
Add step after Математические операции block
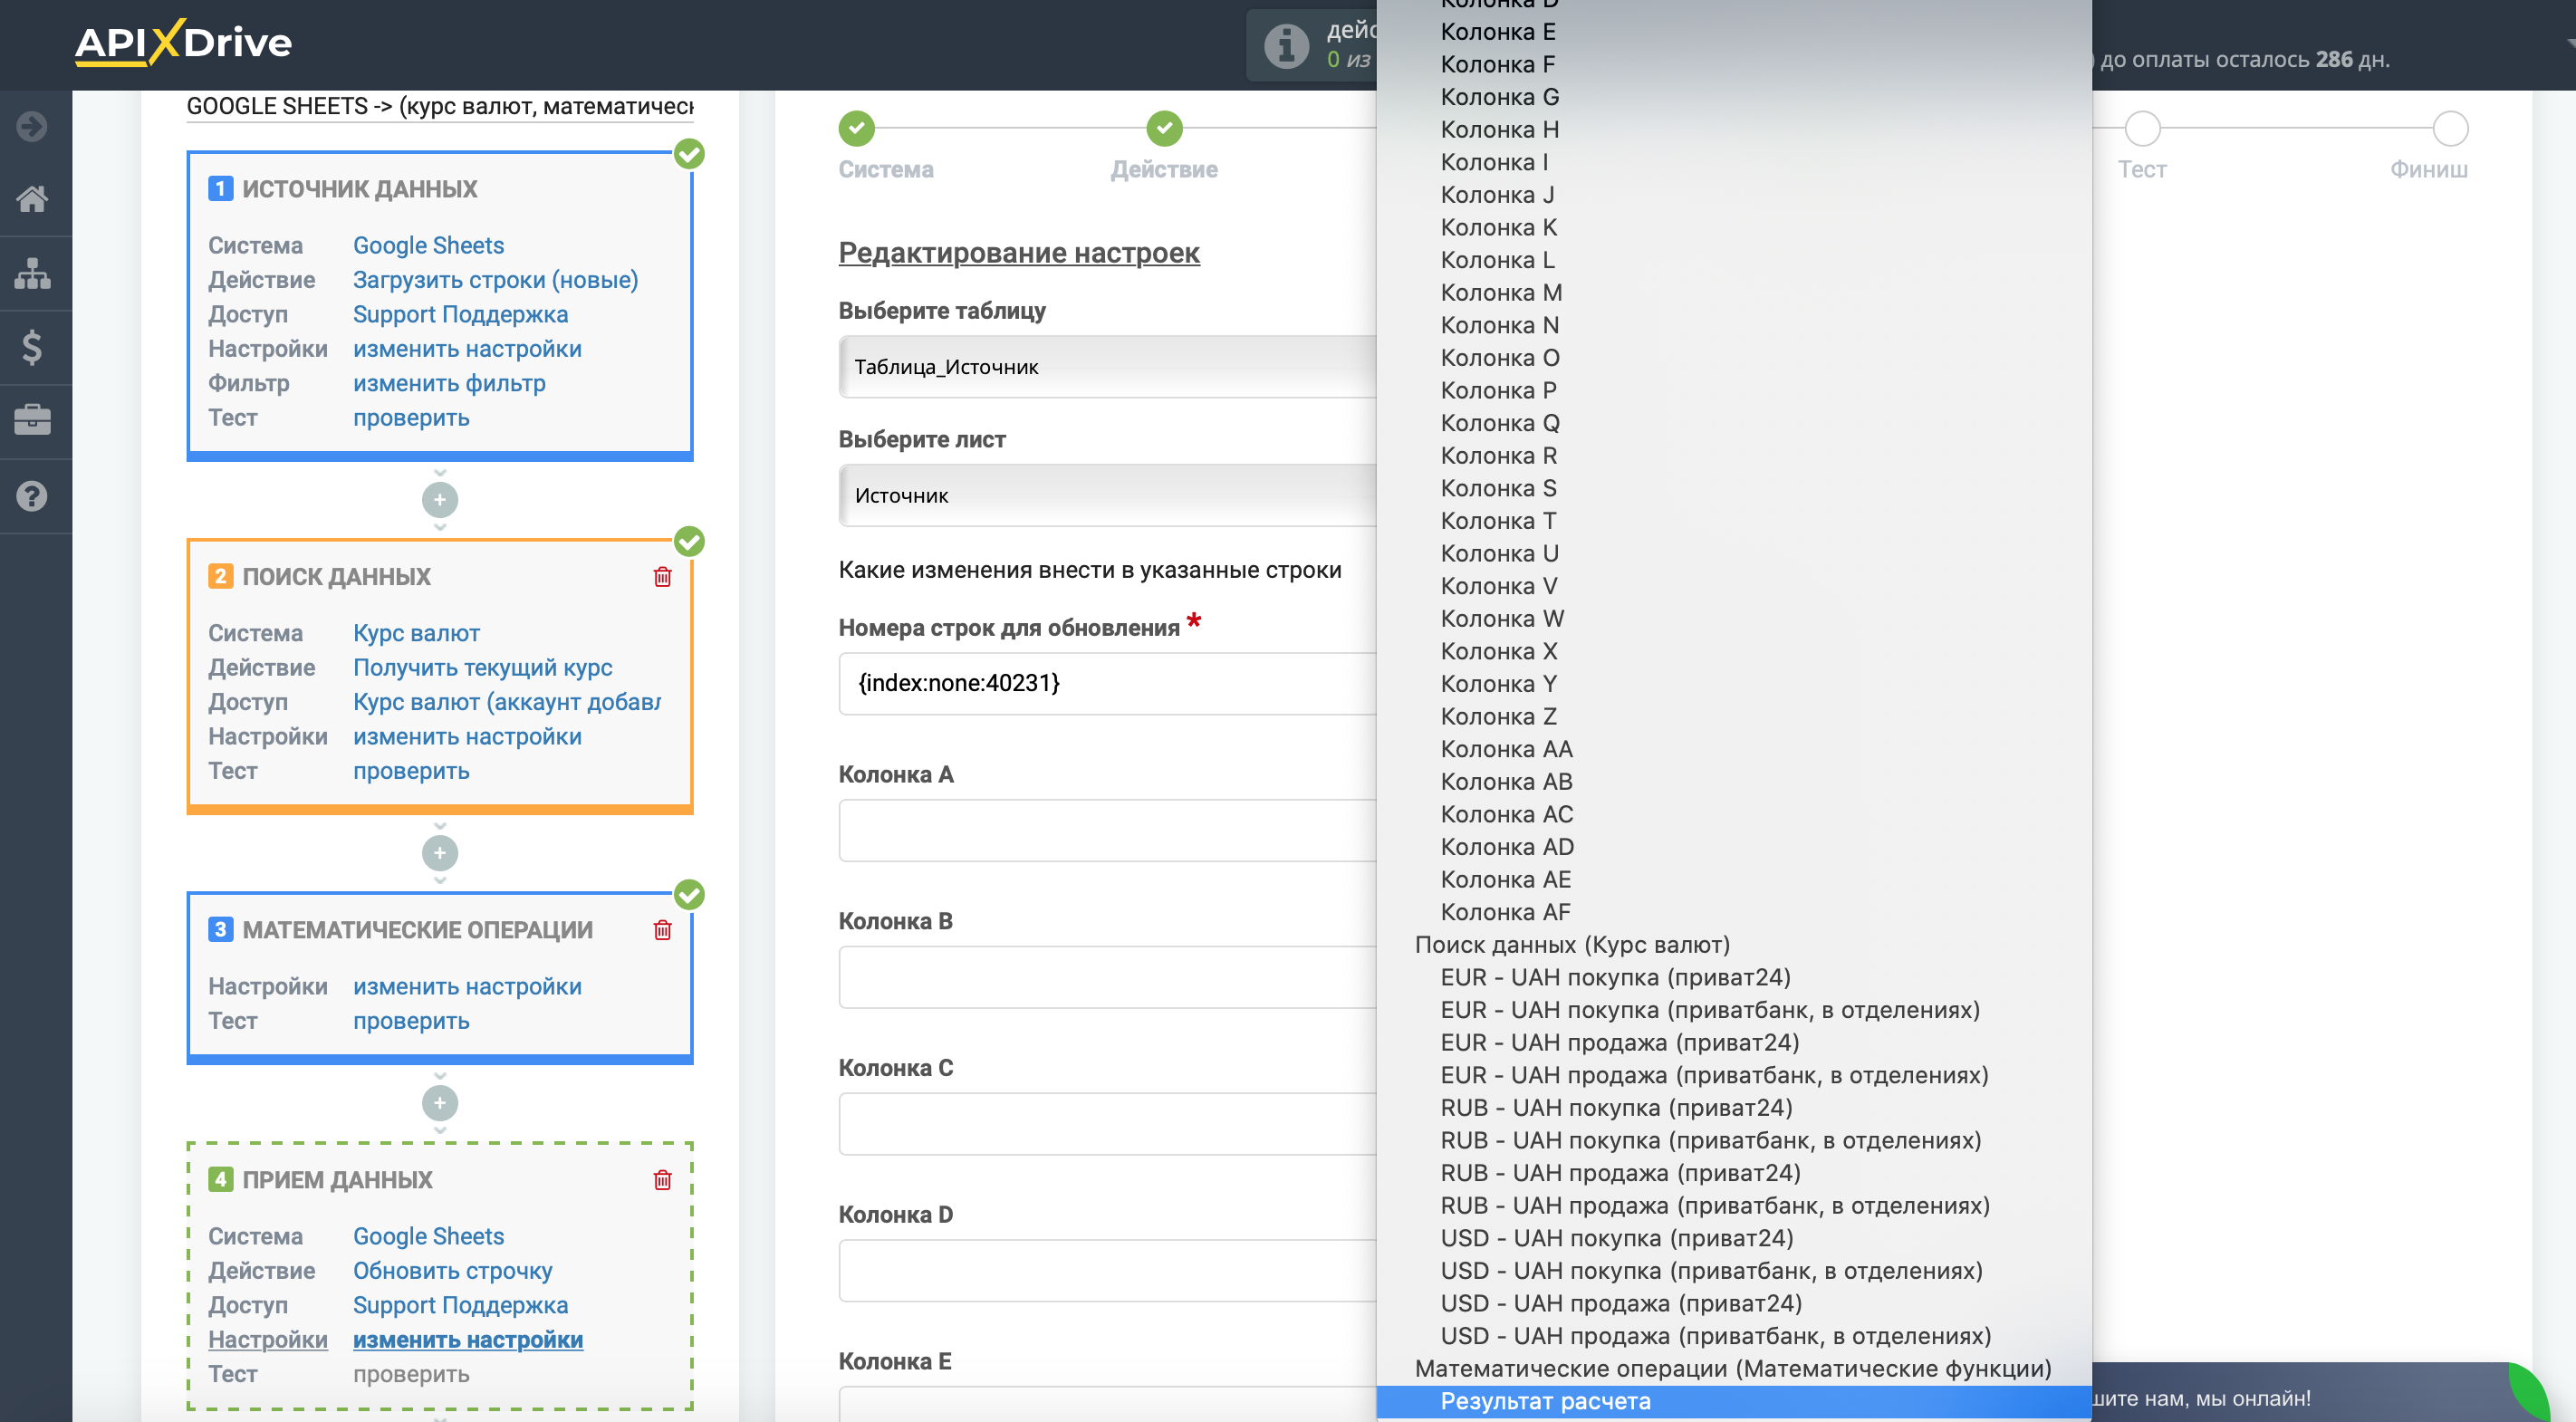(x=440, y=1103)
